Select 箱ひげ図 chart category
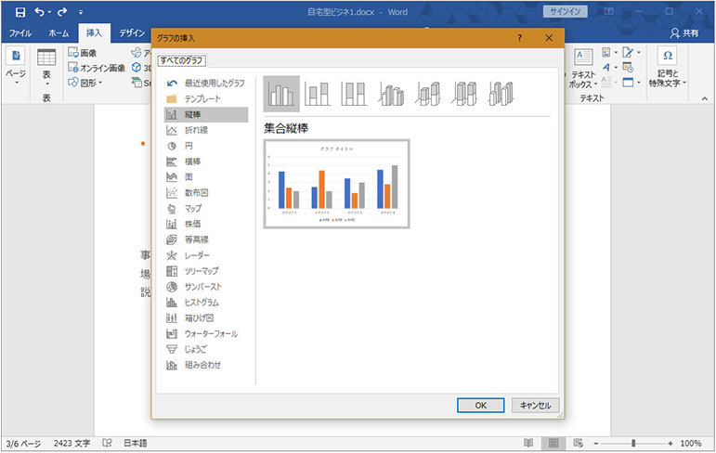Image resolution: width=716 pixels, height=453 pixels. coord(206,317)
